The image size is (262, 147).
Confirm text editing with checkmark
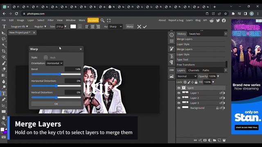(145, 27)
